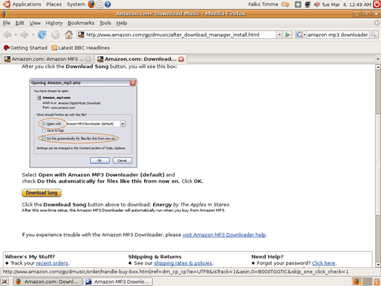Open the Latest BBC Headlines feed bookmark

tap(80, 48)
